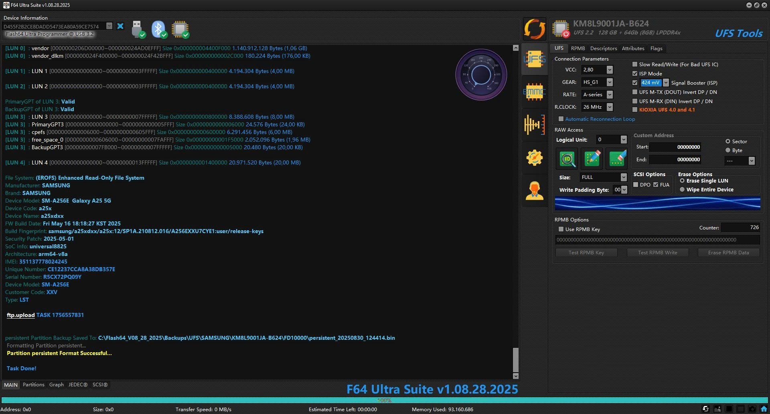770x414 pixels.
Task: Open the VCC voltage dropdown
Action: pos(610,70)
